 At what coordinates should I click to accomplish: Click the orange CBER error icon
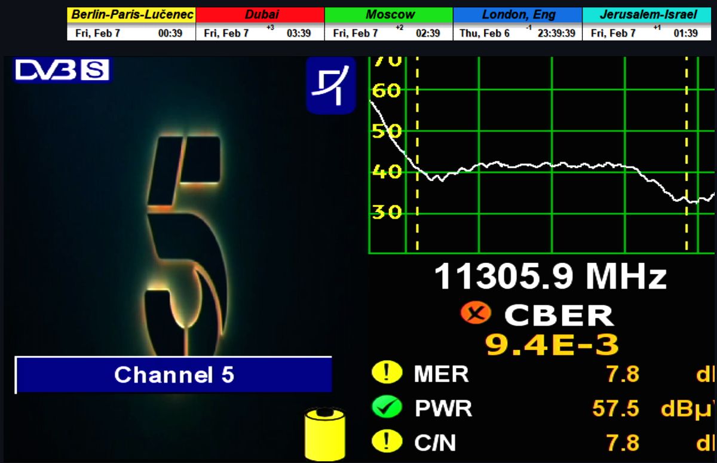click(476, 312)
